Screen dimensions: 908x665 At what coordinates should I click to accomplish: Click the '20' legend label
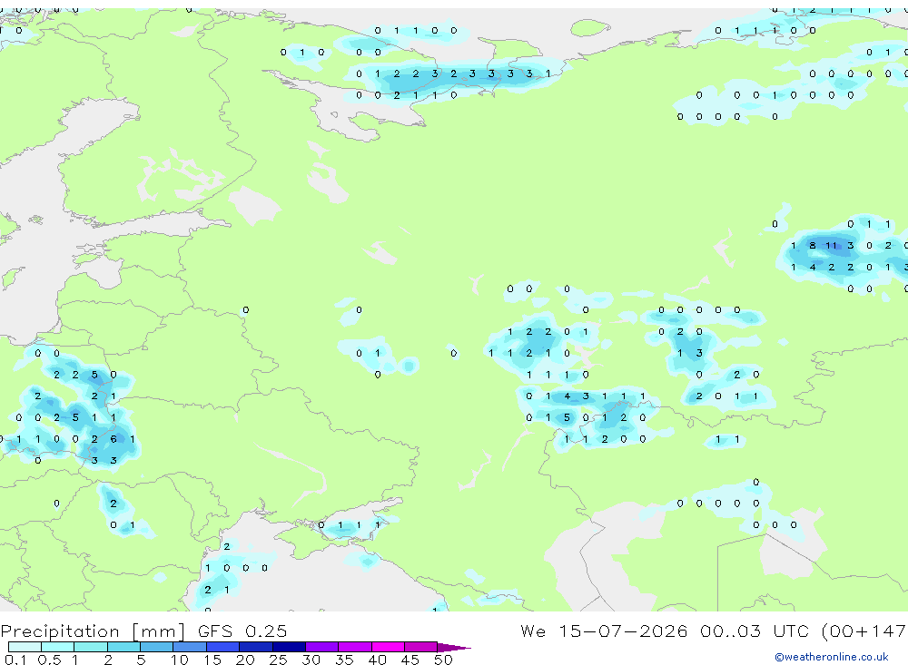245,660
